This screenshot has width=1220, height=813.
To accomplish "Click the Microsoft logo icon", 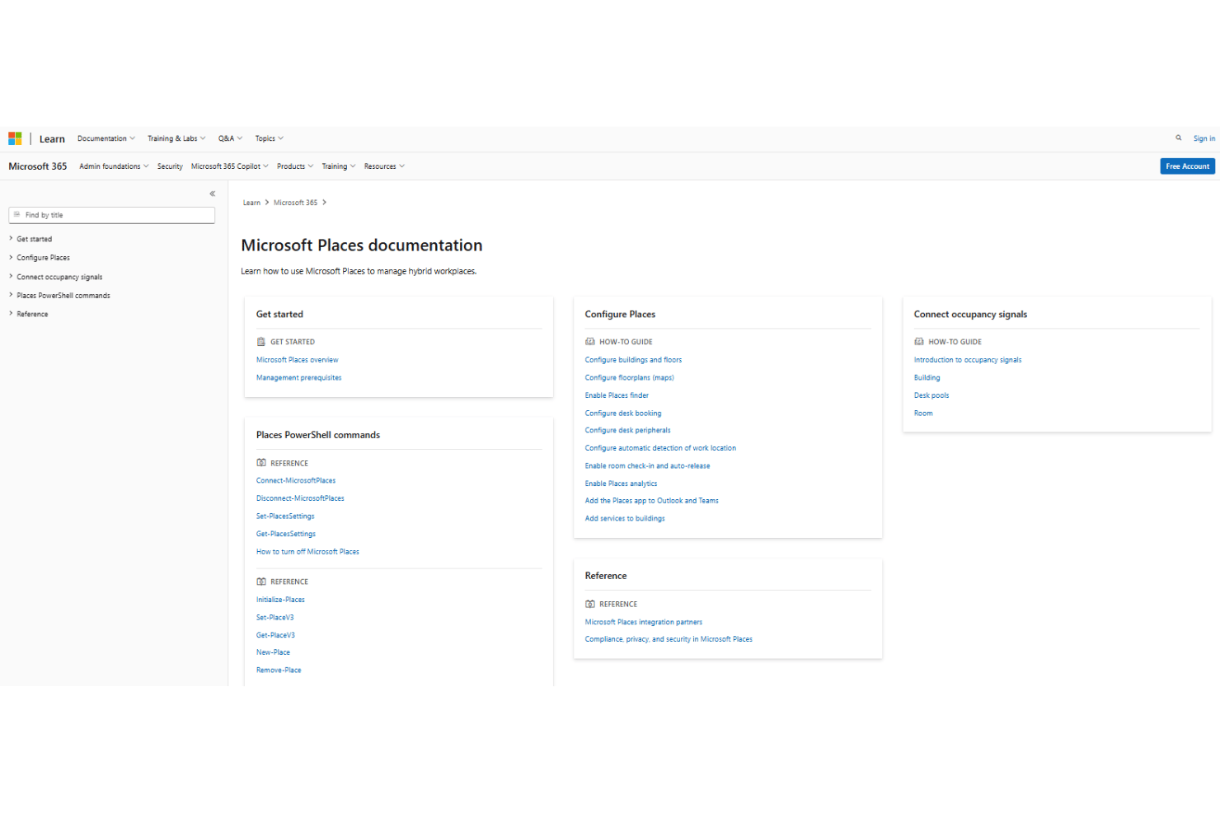I will coord(15,138).
